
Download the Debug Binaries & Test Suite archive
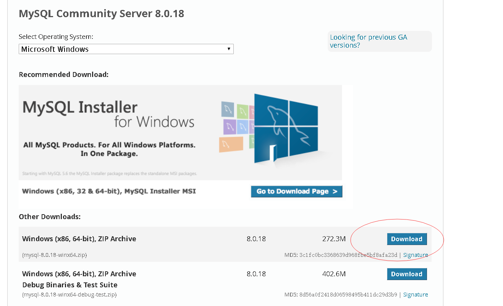[407, 274]
